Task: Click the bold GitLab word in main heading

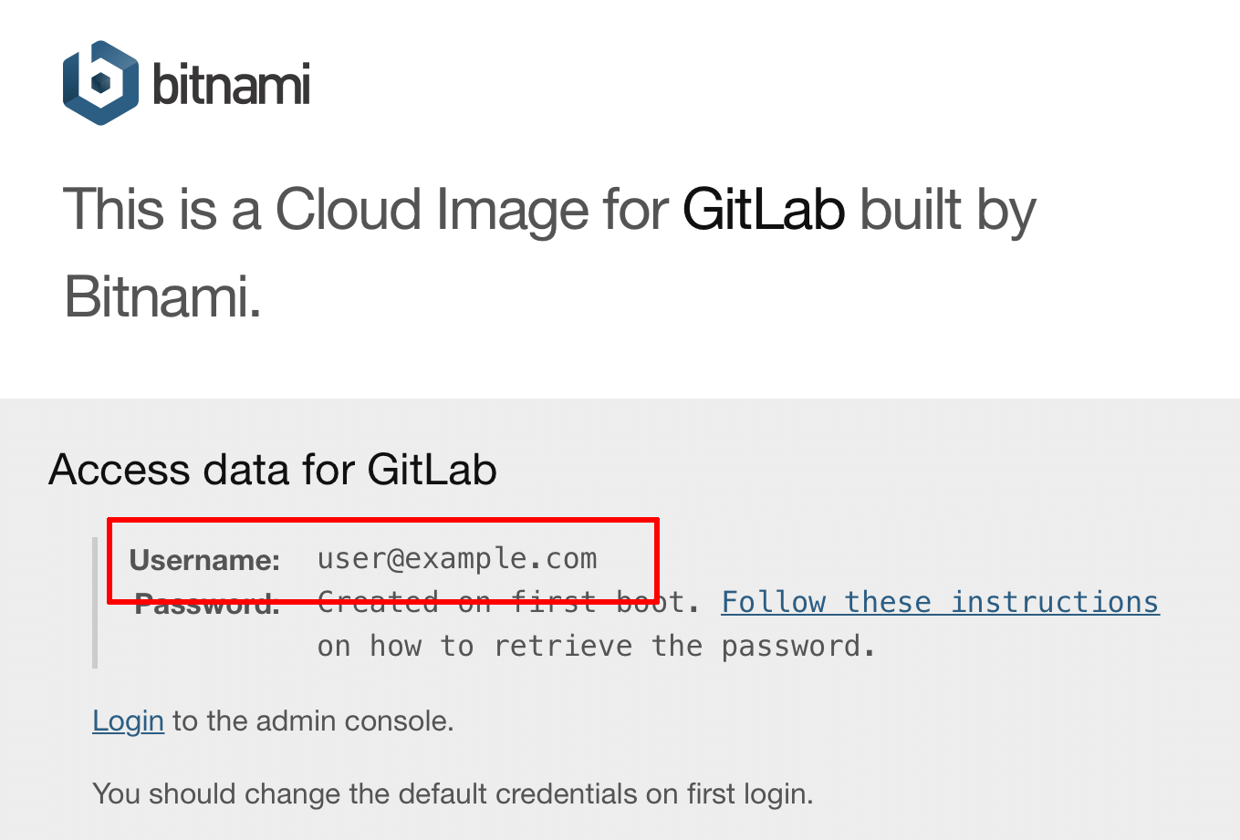Action: click(764, 210)
